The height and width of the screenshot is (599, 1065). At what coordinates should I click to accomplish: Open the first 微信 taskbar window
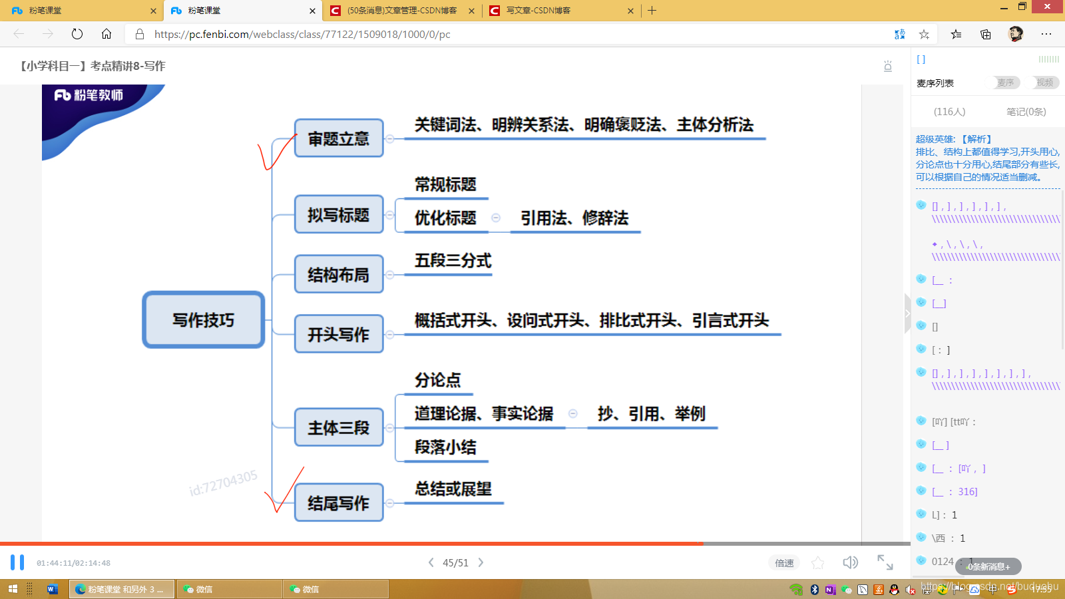(229, 589)
